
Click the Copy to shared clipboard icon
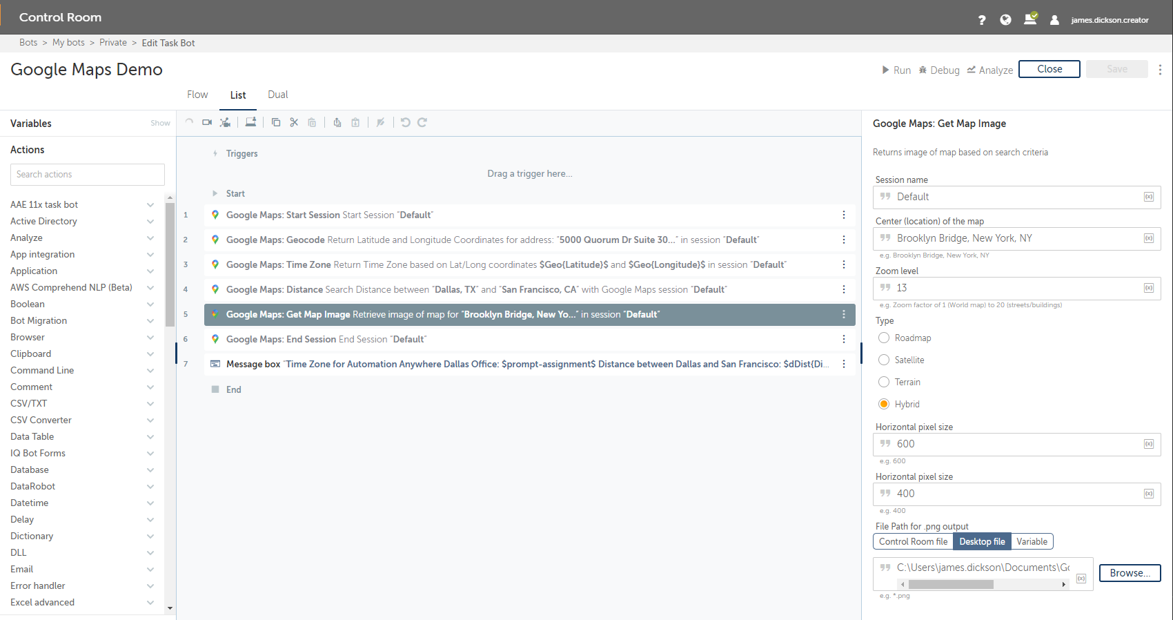[x=337, y=122]
